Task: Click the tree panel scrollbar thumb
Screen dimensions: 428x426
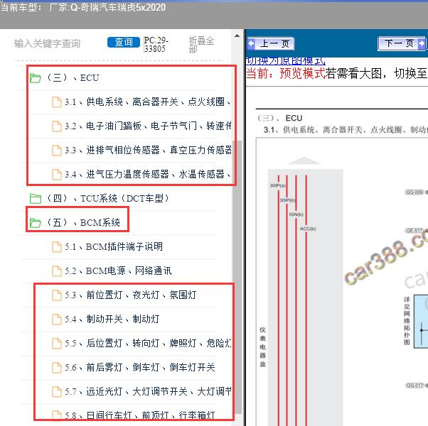Action: pos(239,277)
